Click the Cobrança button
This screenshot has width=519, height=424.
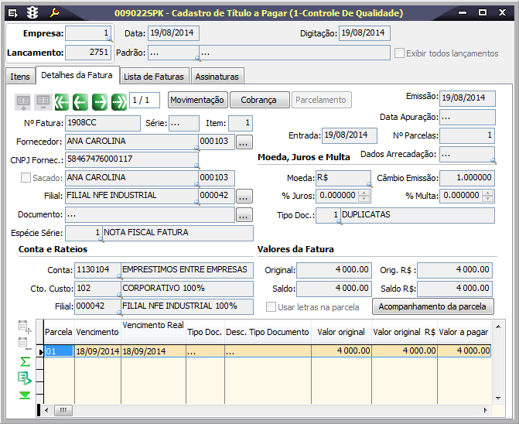(x=259, y=100)
